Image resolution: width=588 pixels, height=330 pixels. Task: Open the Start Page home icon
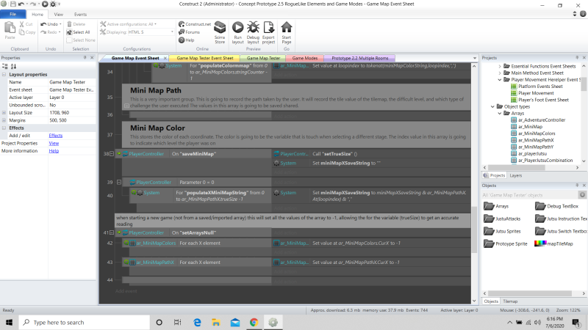(287, 28)
